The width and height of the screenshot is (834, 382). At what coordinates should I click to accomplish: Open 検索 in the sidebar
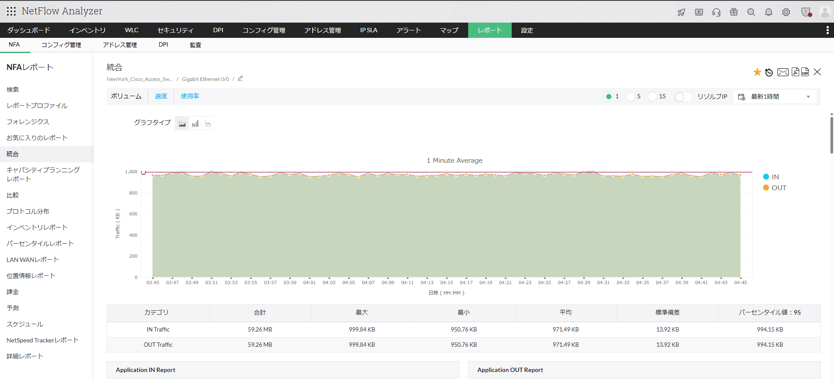(13, 90)
